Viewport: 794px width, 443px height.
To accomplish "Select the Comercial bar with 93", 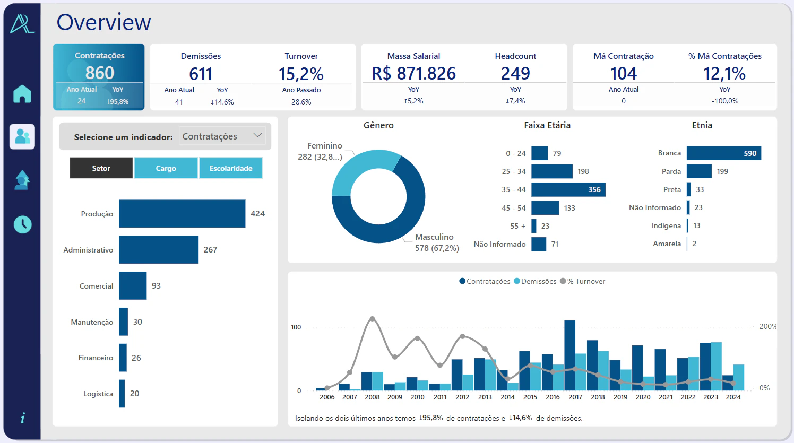I will (x=133, y=286).
